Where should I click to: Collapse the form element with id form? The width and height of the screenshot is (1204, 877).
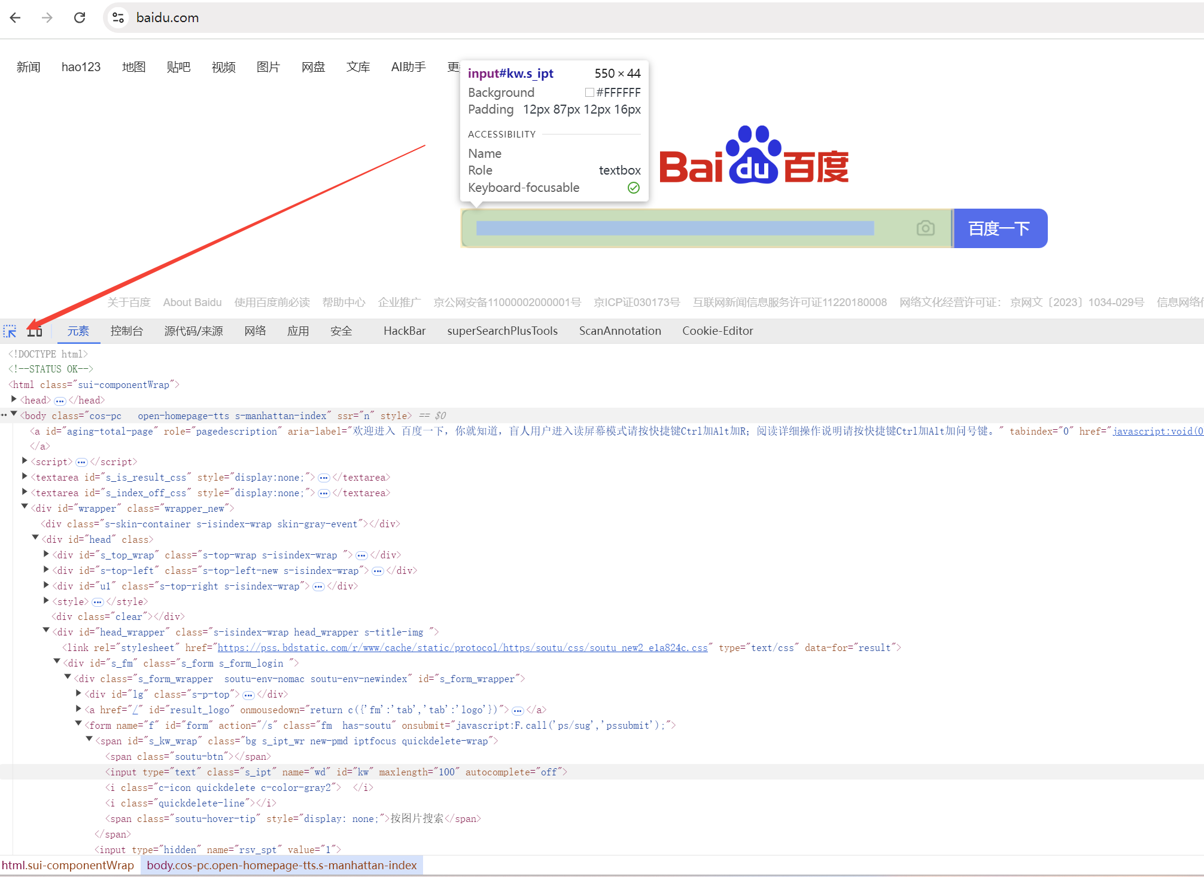[x=78, y=724]
